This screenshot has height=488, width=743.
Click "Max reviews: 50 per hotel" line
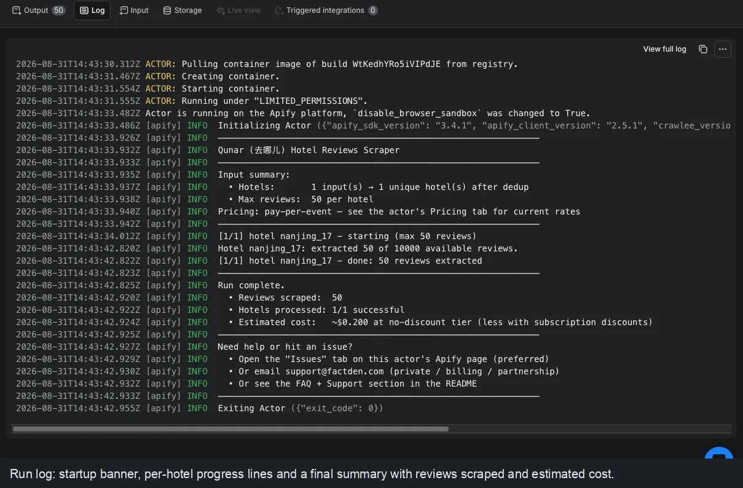195,199
